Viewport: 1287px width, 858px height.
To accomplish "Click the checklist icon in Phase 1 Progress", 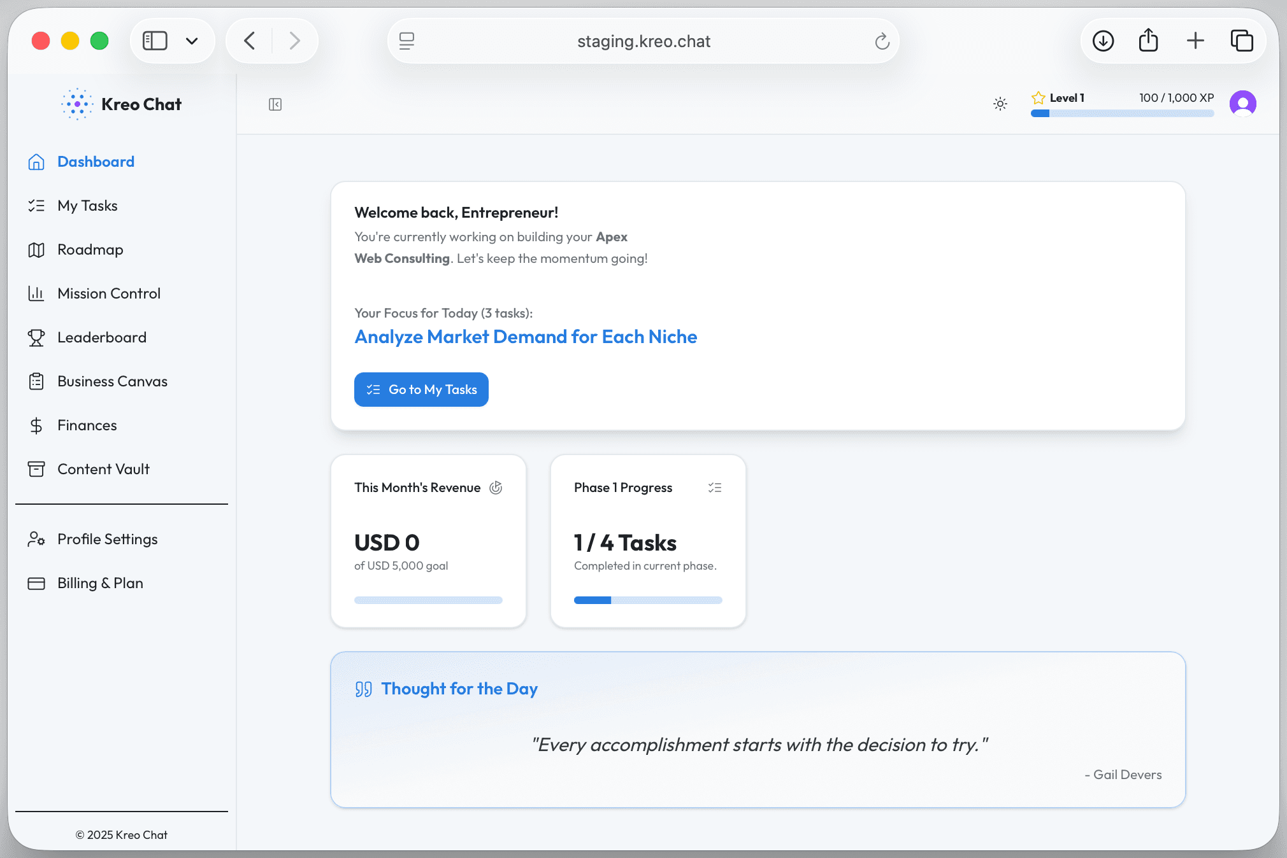I will [715, 488].
